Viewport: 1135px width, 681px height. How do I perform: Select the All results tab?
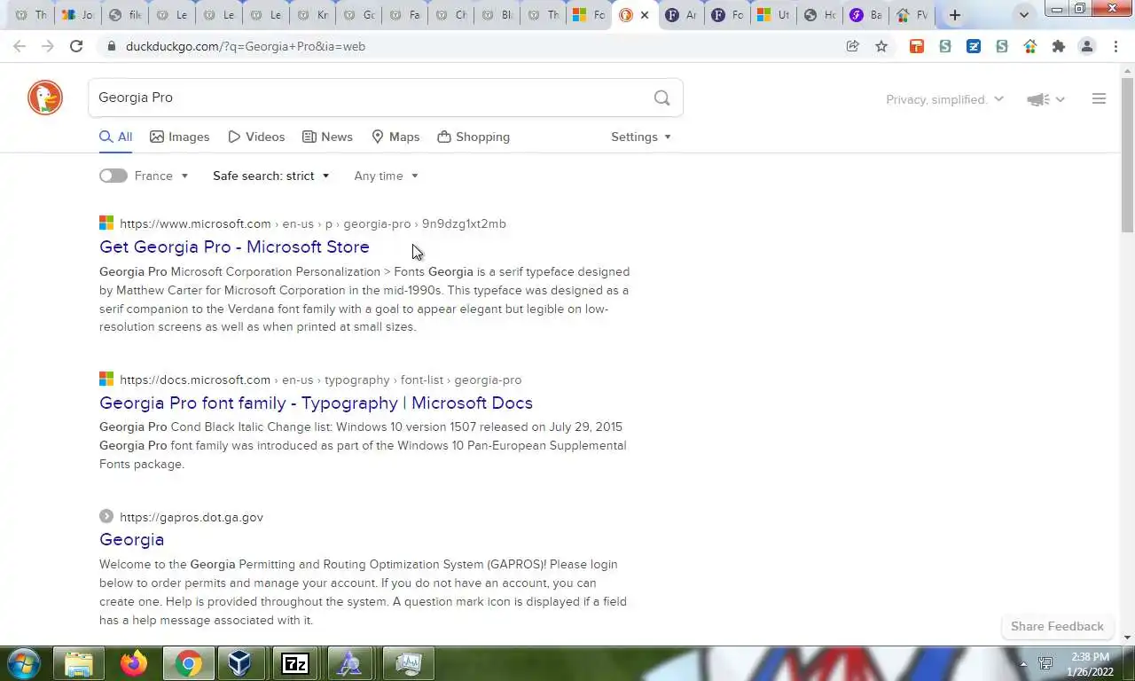pyautogui.click(x=115, y=137)
